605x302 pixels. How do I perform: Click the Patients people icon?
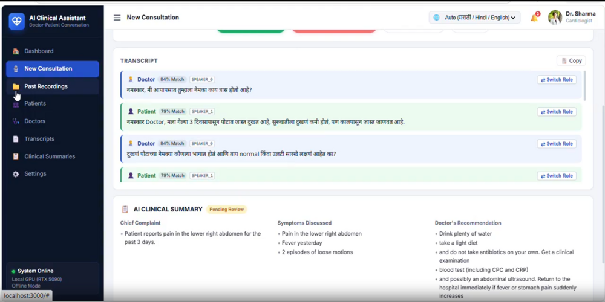click(x=16, y=104)
